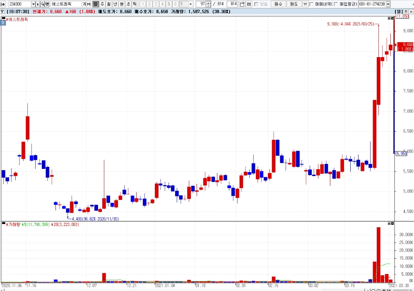Maximize the price chart pane icon

tap(389, 18)
